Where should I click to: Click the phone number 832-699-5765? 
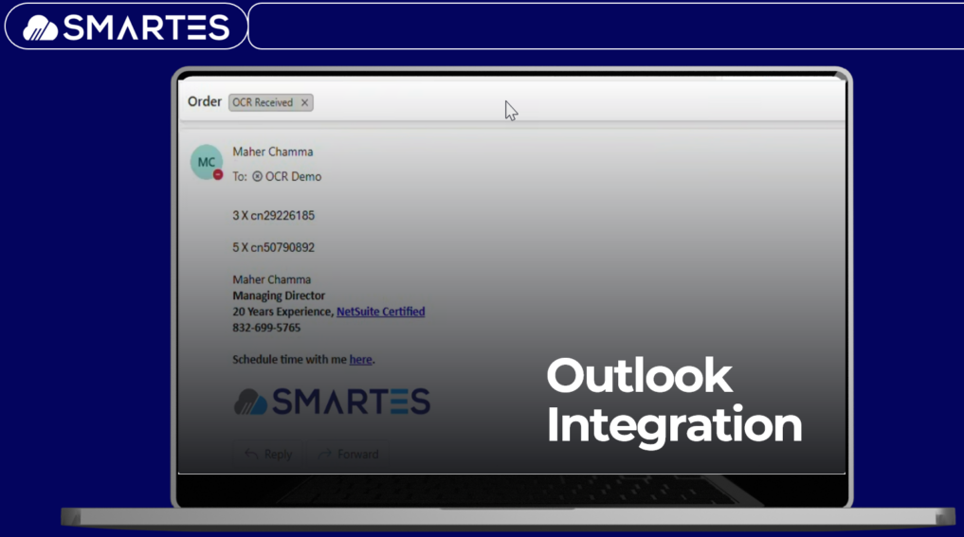266,328
